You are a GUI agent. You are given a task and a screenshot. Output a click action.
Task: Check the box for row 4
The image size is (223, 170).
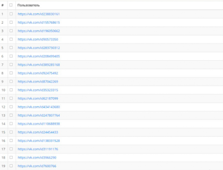tap(11, 39)
